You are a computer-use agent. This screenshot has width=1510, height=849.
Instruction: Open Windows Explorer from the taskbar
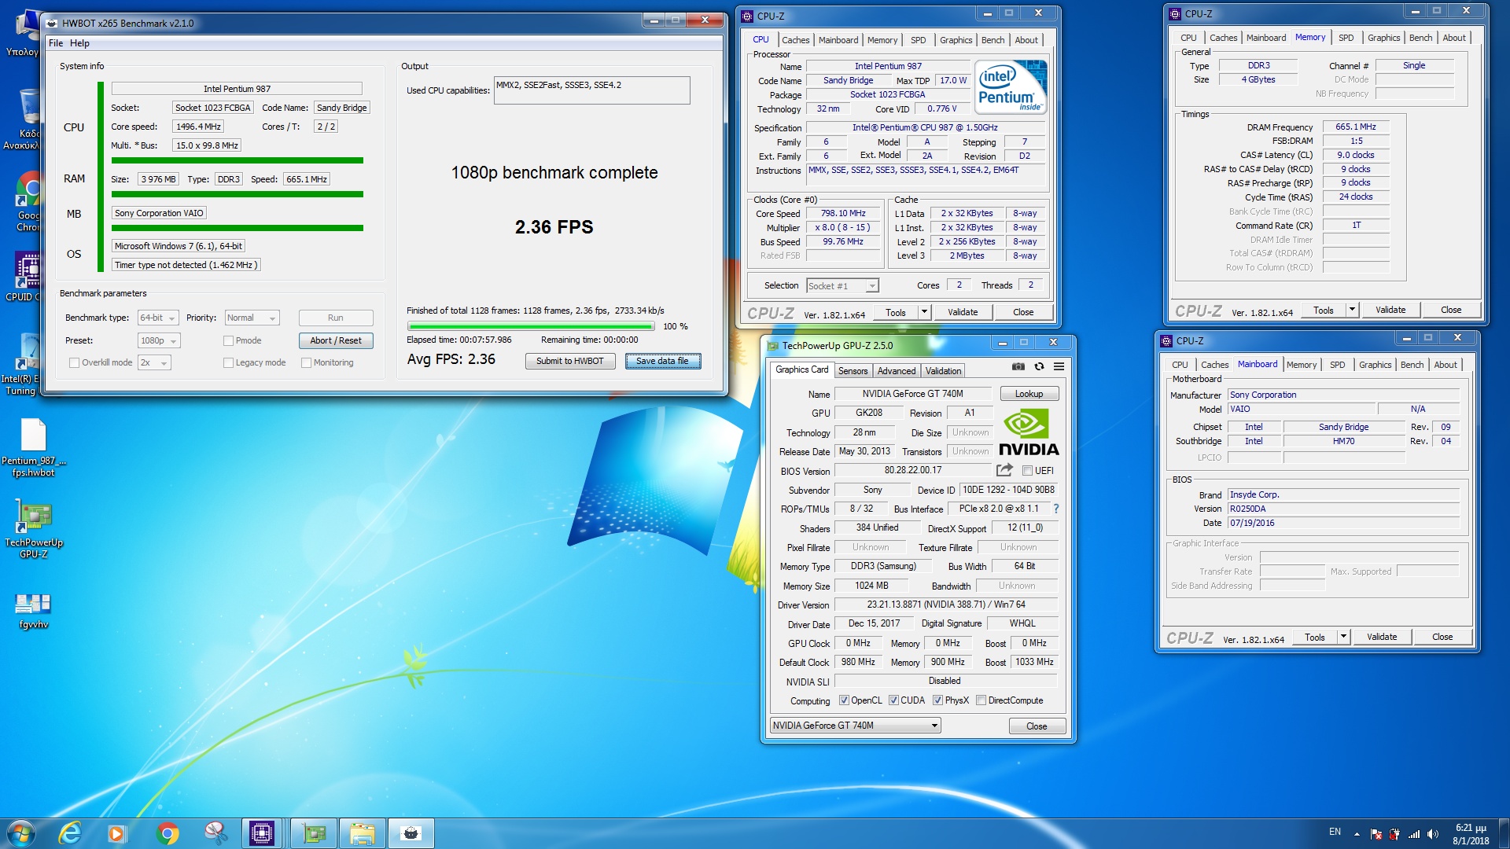[362, 832]
